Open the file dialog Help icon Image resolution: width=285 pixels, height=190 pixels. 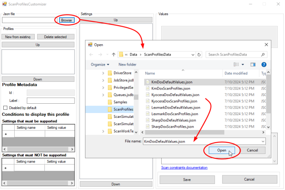tap(264, 64)
